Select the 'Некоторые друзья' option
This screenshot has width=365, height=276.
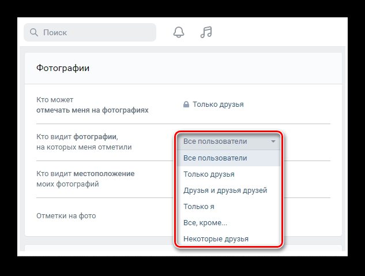click(x=228, y=238)
